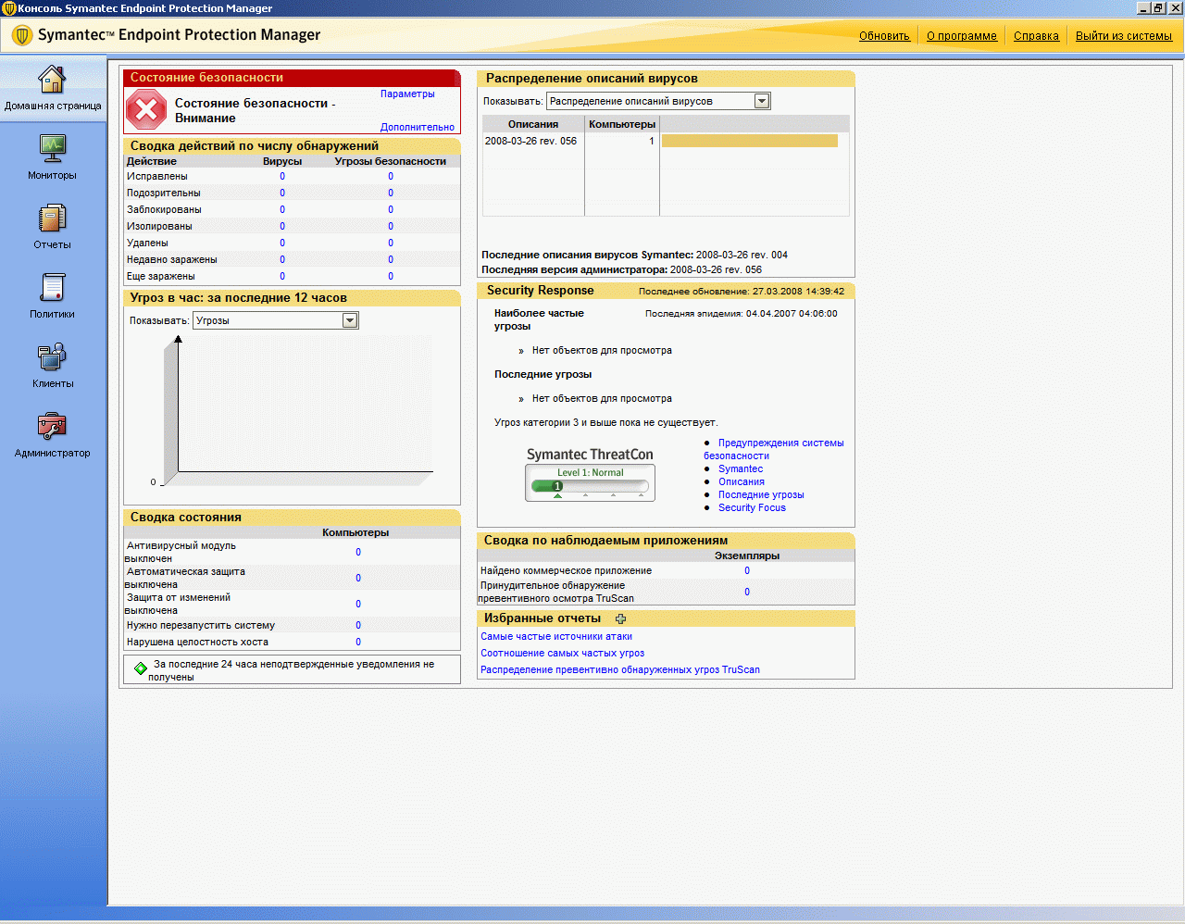Screen dimensions: 1185x924
Task: Open the Администратор admin section
Action: tap(52, 435)
